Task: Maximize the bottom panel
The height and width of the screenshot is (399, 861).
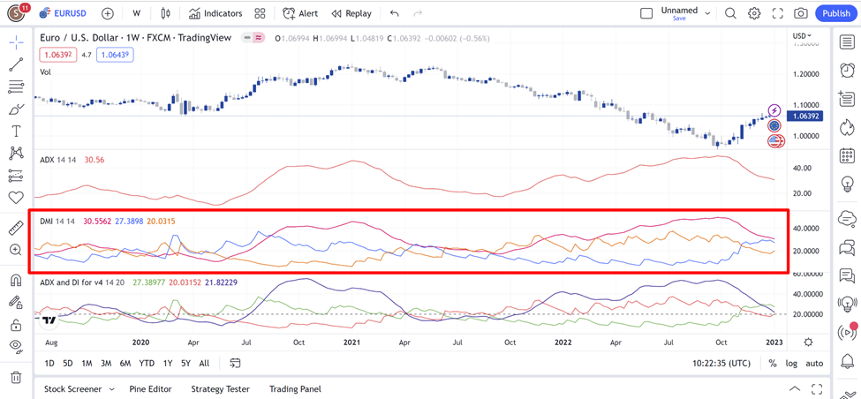Action: pos(817,389)
